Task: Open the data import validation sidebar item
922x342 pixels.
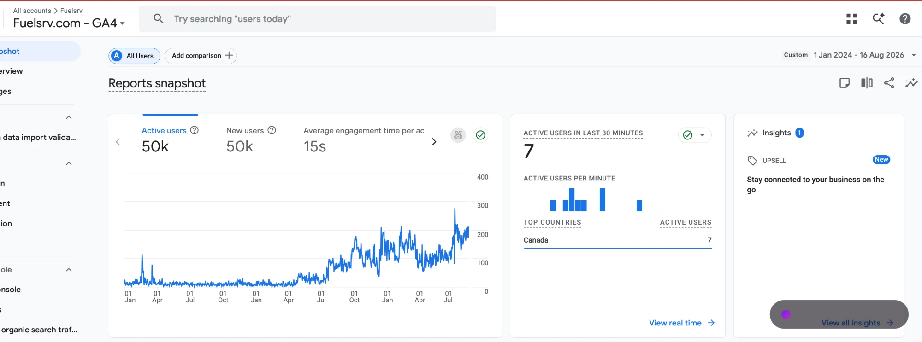Action: pos(38,137)
